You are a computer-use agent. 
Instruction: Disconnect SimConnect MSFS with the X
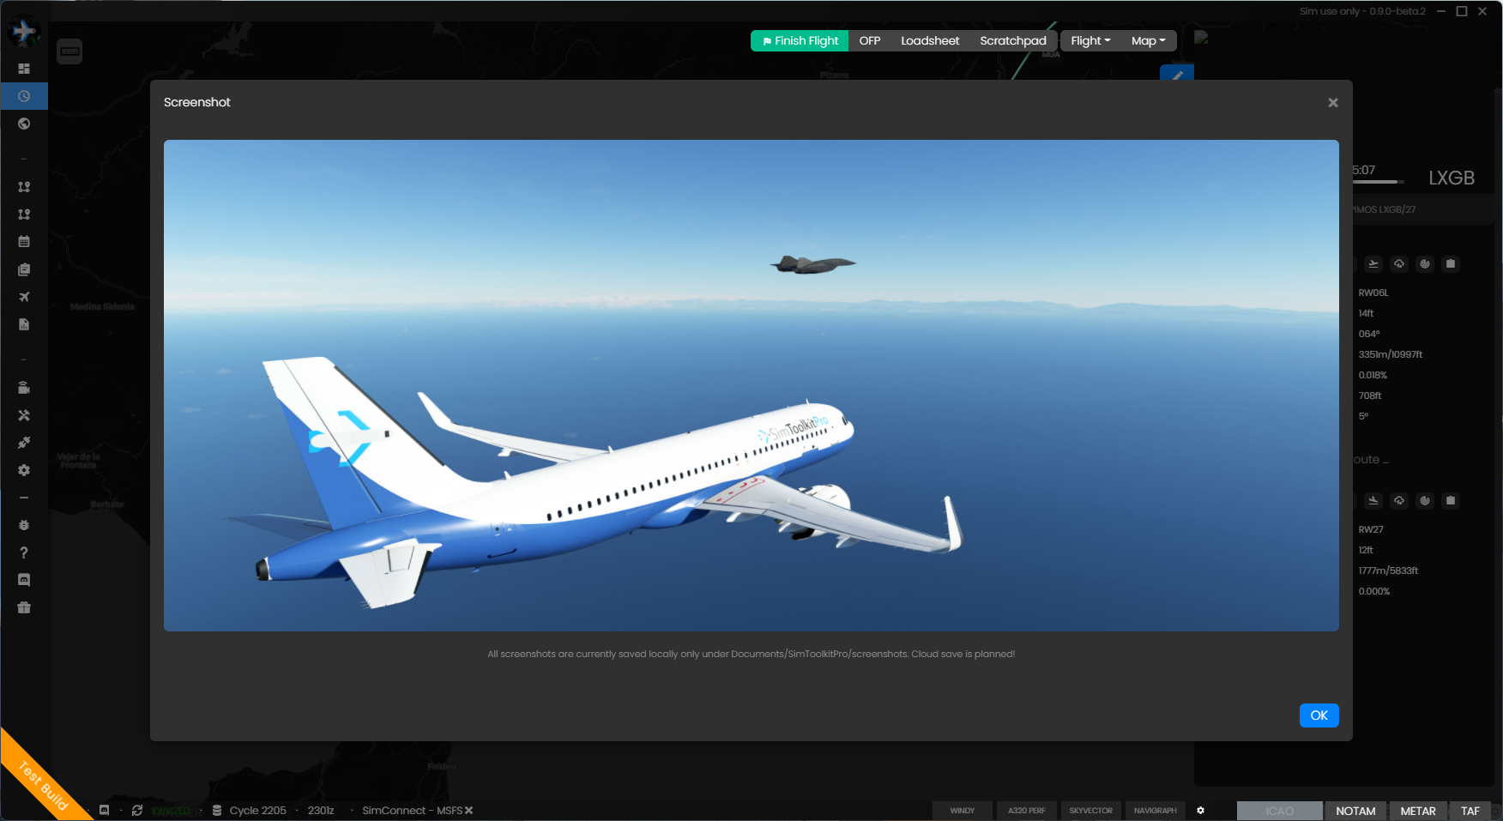click(x=468, y=811)
